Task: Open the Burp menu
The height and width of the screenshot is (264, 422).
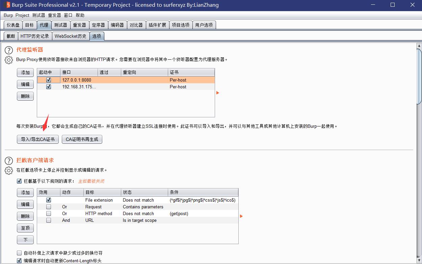Action: 8,15
